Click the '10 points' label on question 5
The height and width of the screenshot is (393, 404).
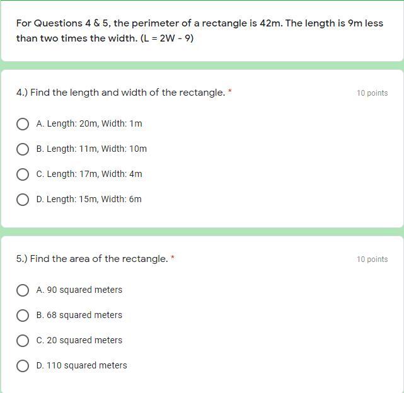372,259
